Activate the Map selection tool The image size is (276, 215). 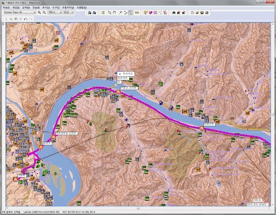coord(103,13)
